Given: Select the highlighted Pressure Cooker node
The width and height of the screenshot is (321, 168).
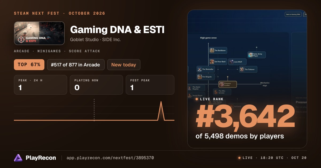Looking at the screenshot, I should point(228,84).
